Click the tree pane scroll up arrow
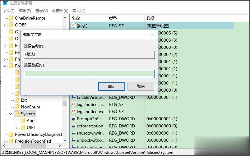The height and width of the screenshot is (156, 250). 65,18
